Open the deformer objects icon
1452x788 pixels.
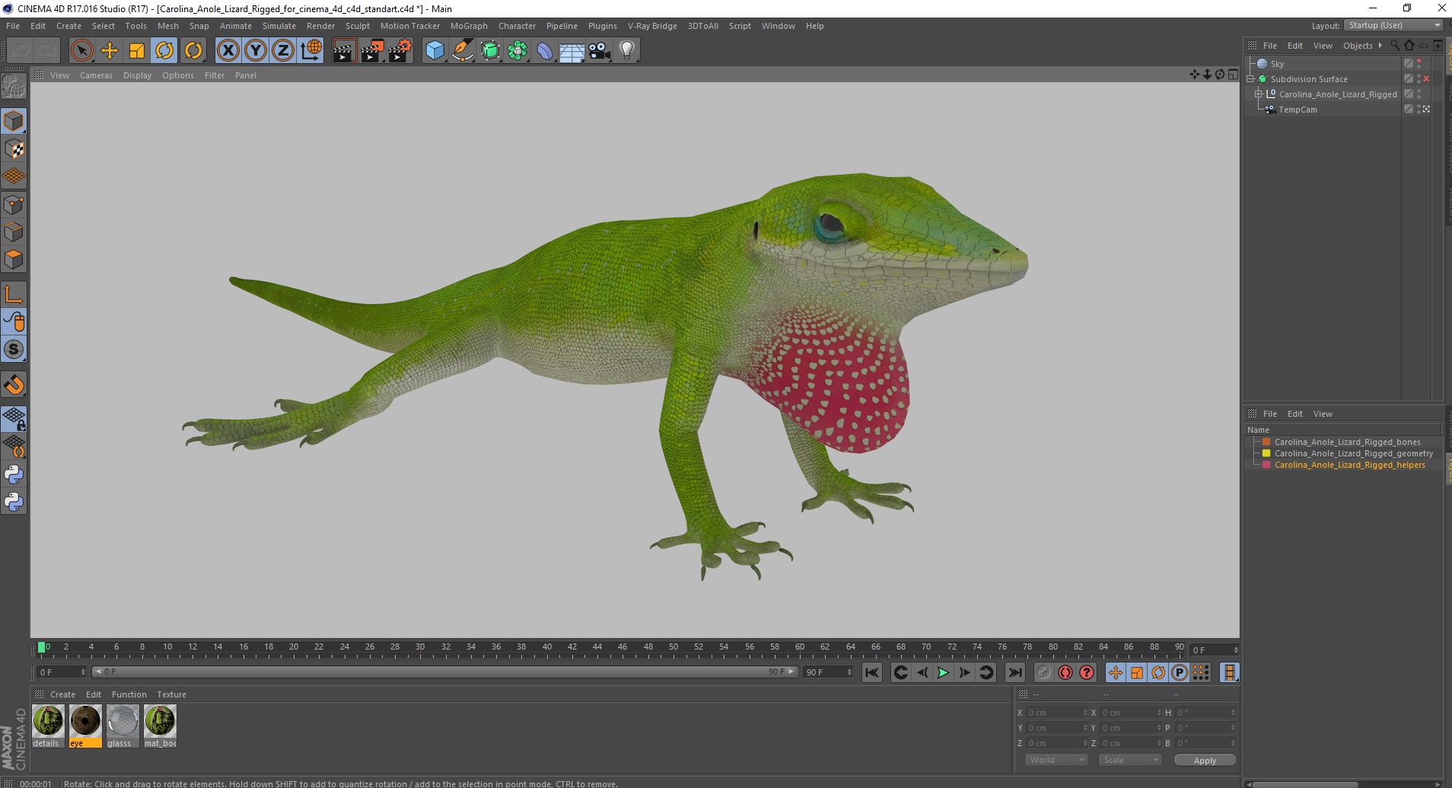tap(545, 51)
